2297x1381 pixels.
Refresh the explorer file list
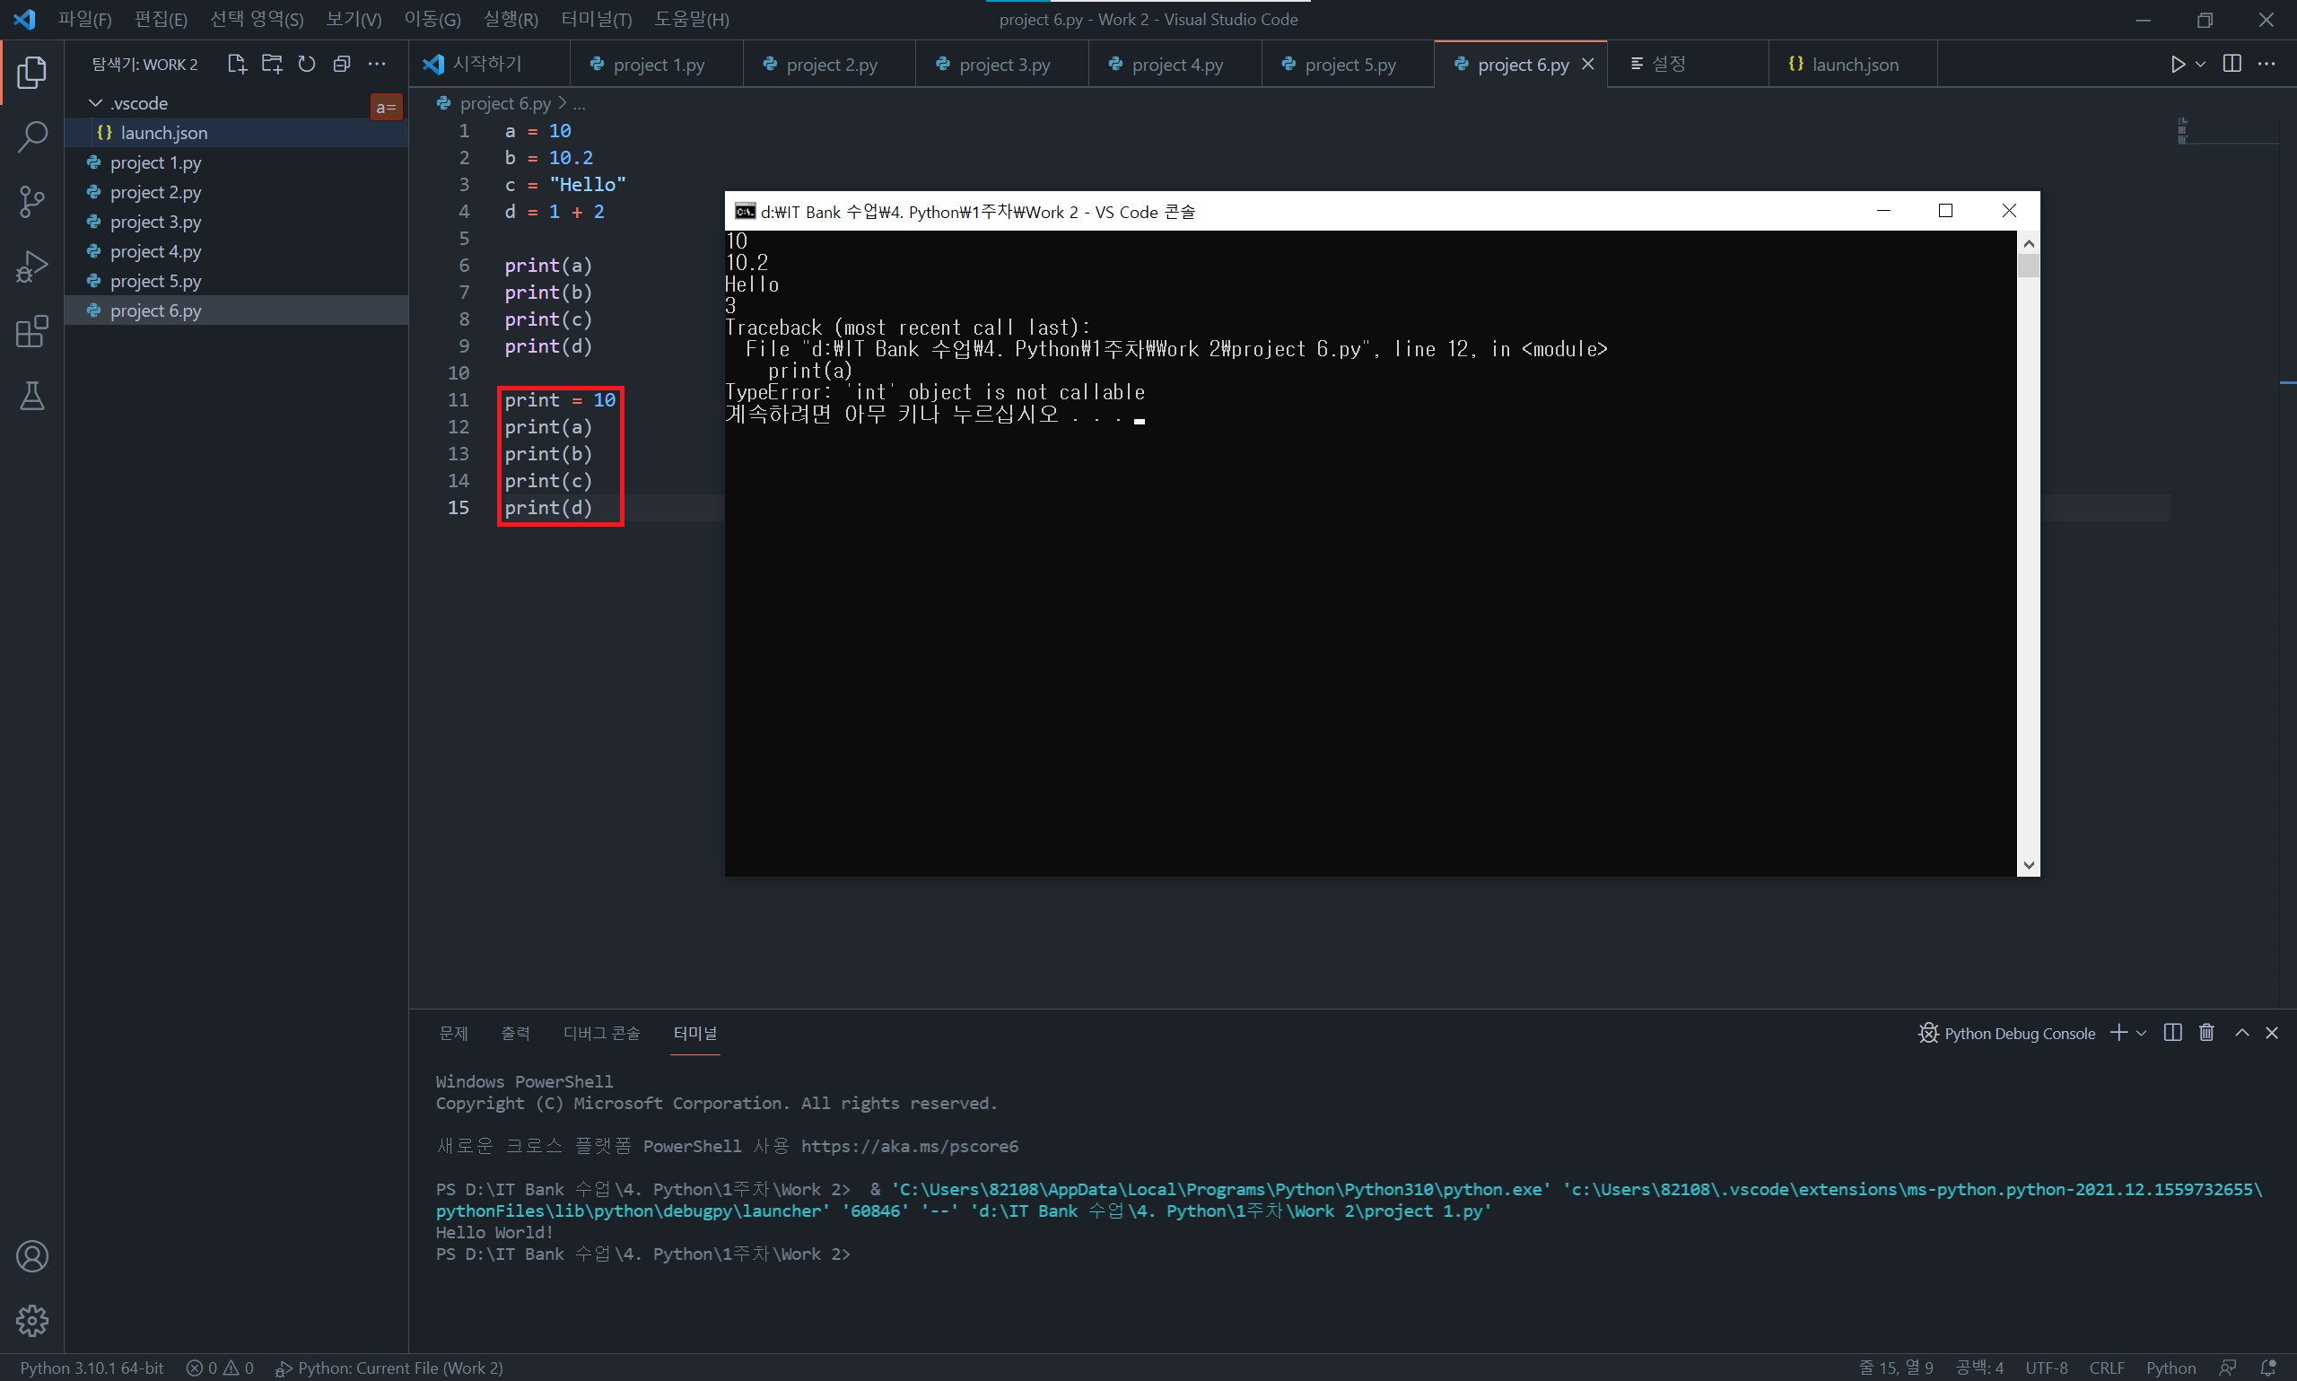pos(306,64)
